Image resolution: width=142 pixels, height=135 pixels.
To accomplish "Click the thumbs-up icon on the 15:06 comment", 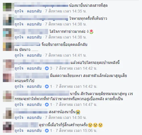I will pos(47,130).
